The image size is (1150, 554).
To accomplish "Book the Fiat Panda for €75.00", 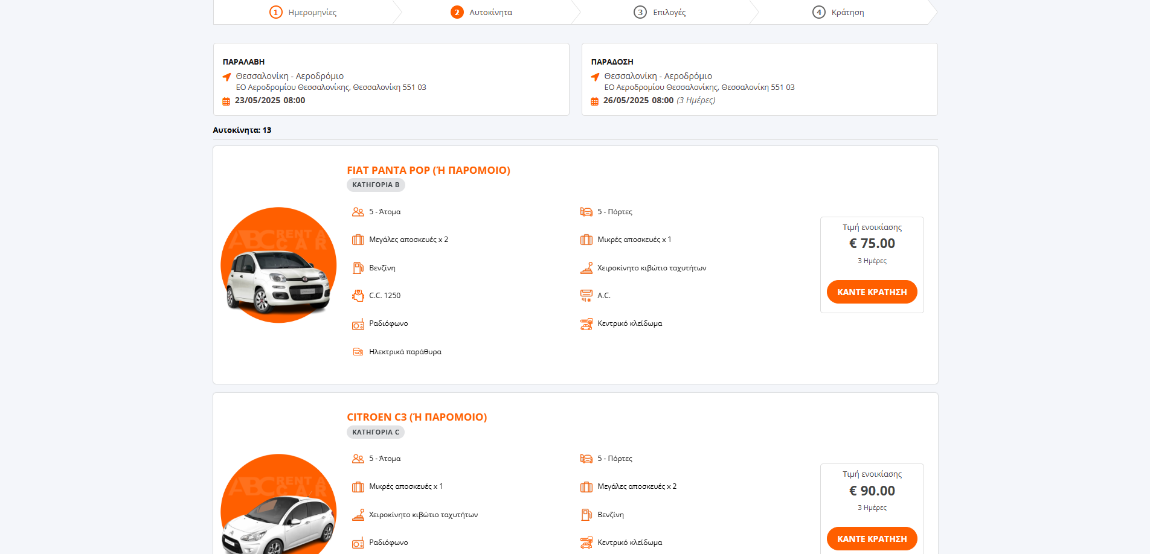I will tap(872, 292).
